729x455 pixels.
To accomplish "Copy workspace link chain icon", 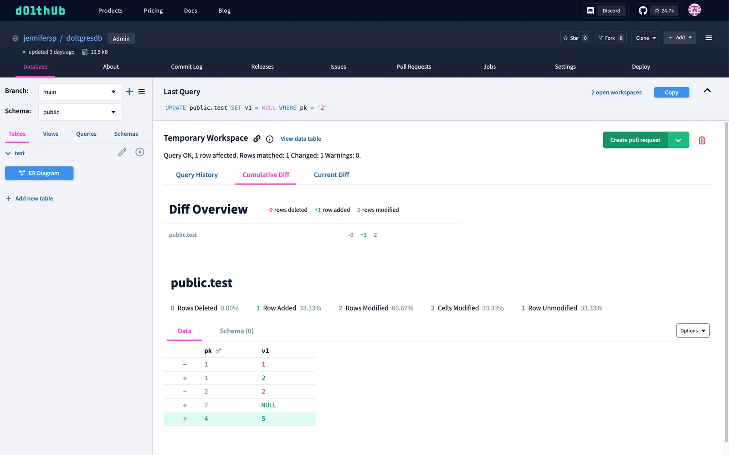I will [257, 138].
